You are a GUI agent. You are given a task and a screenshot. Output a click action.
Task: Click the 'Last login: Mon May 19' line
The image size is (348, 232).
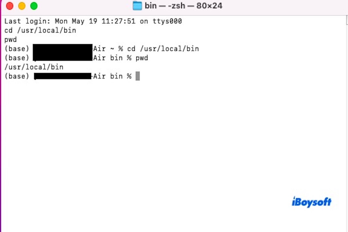click(93, 21)
